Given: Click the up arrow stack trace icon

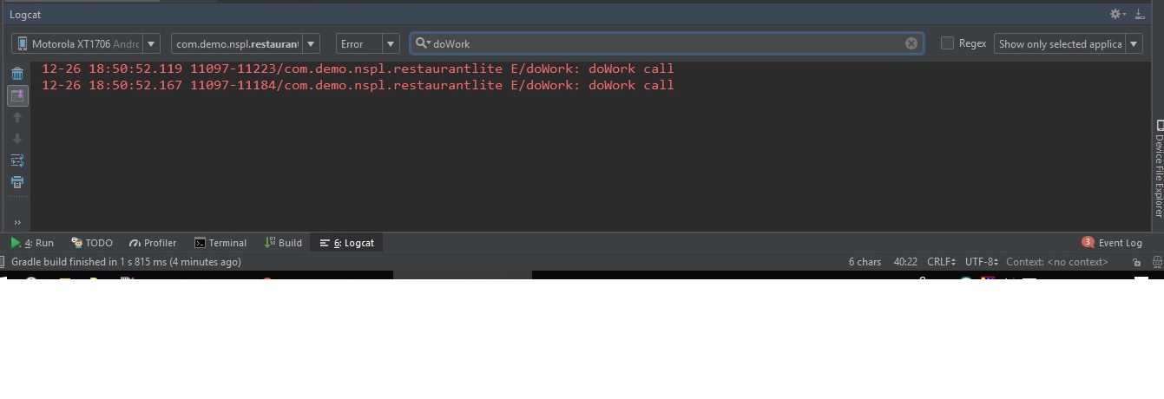Looking at the screenshot, I should [x=17, y=118].
